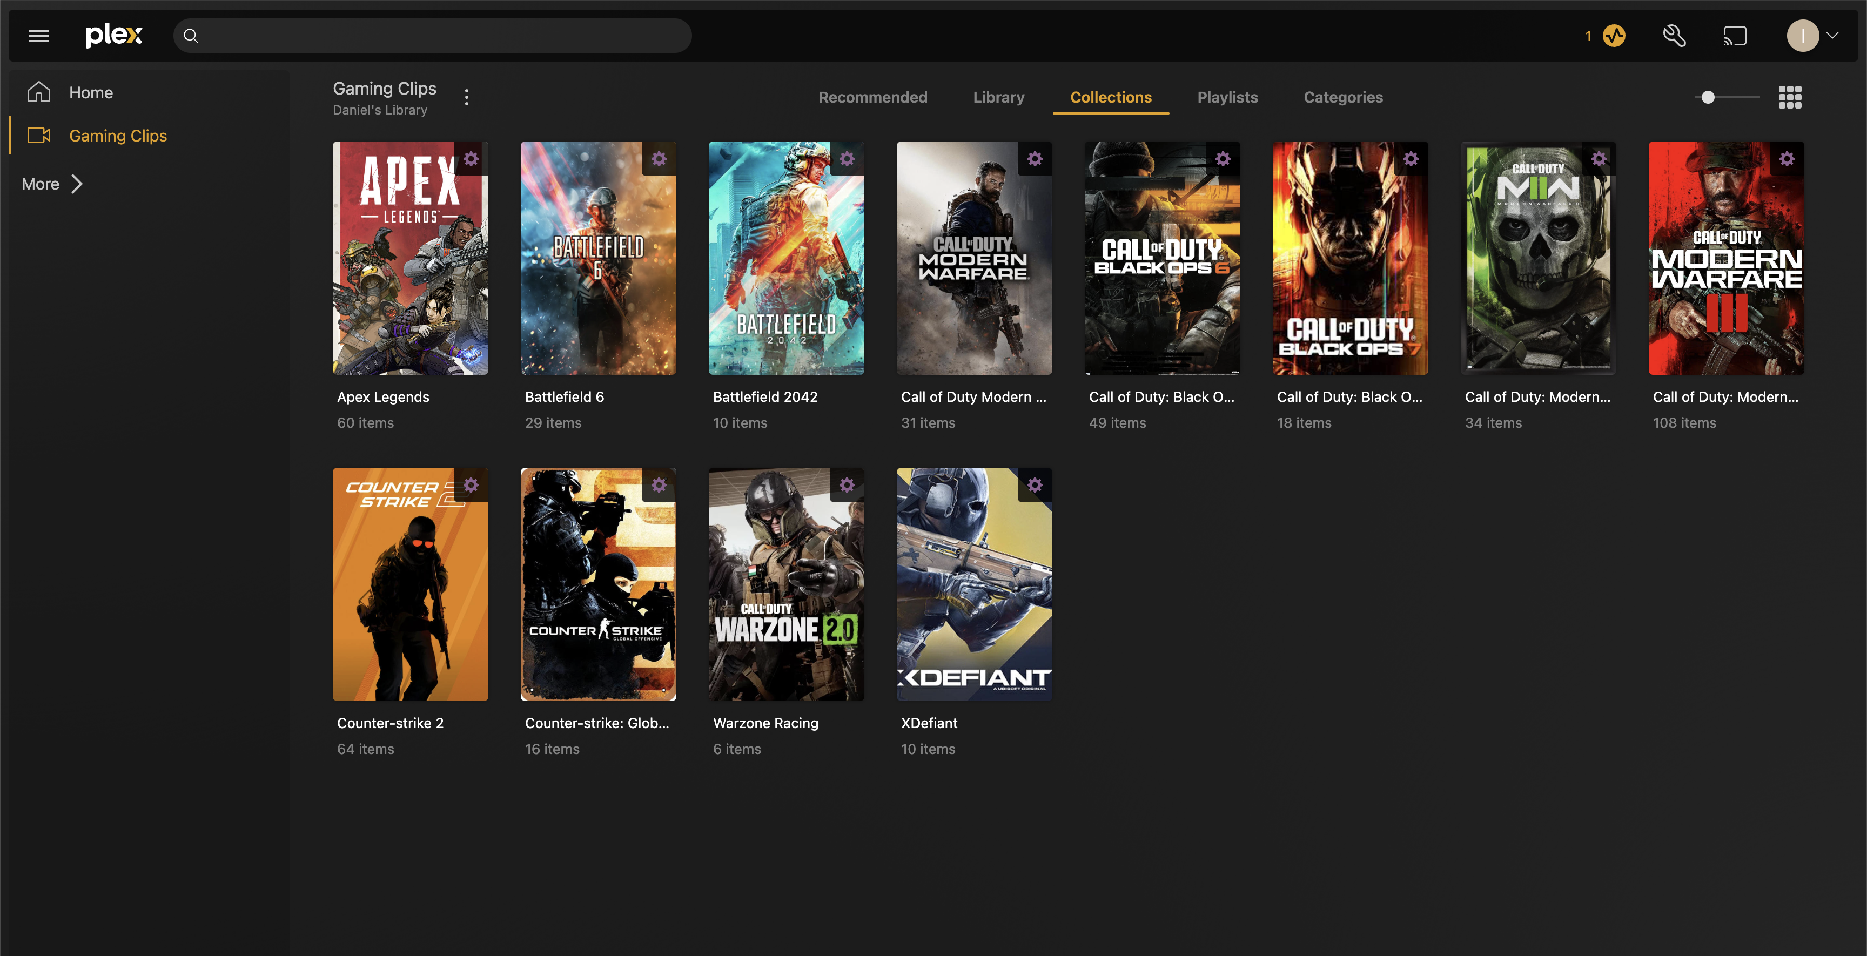Click the Gaming Clips library heading
The height and width of the screenshot is (956, 1867).
pos(384,89)
